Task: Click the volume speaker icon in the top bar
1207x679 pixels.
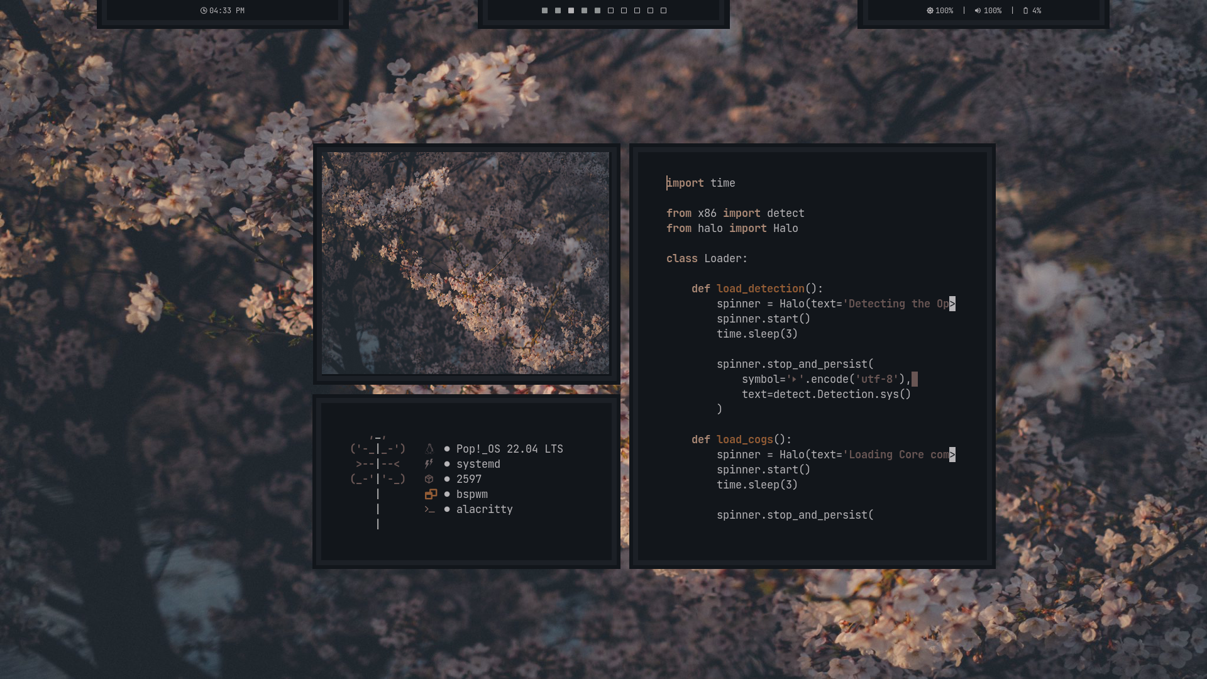Action: (x=978, y=11)
